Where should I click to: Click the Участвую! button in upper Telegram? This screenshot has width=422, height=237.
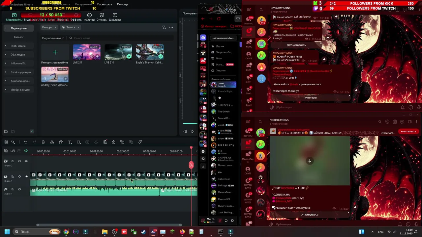pos(311,98)
